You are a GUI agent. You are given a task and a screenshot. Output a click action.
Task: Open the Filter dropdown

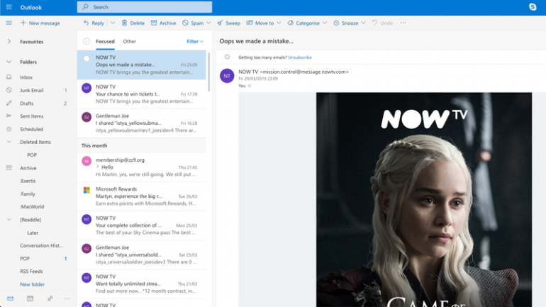pos(195,41)
